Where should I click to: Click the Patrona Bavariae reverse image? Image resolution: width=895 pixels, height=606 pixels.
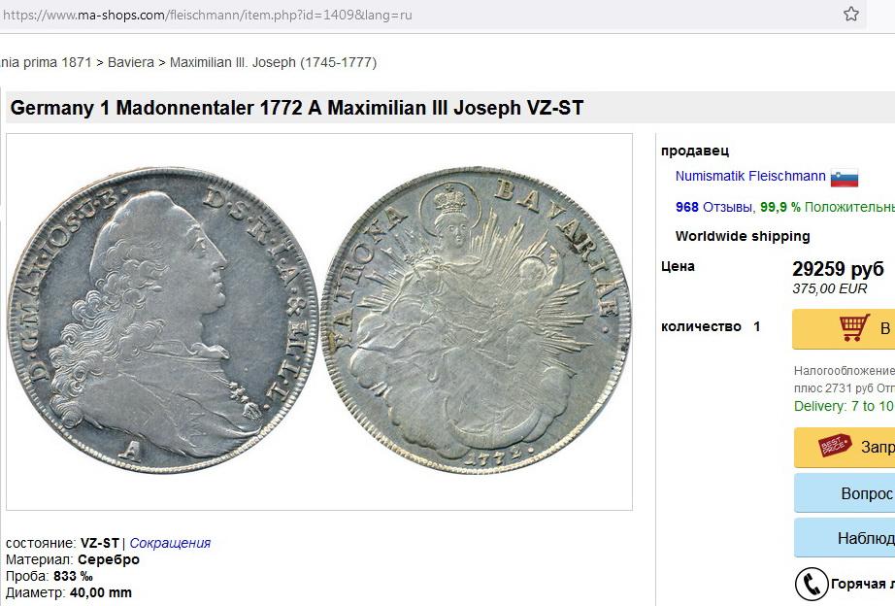click(x=478, y=320)
